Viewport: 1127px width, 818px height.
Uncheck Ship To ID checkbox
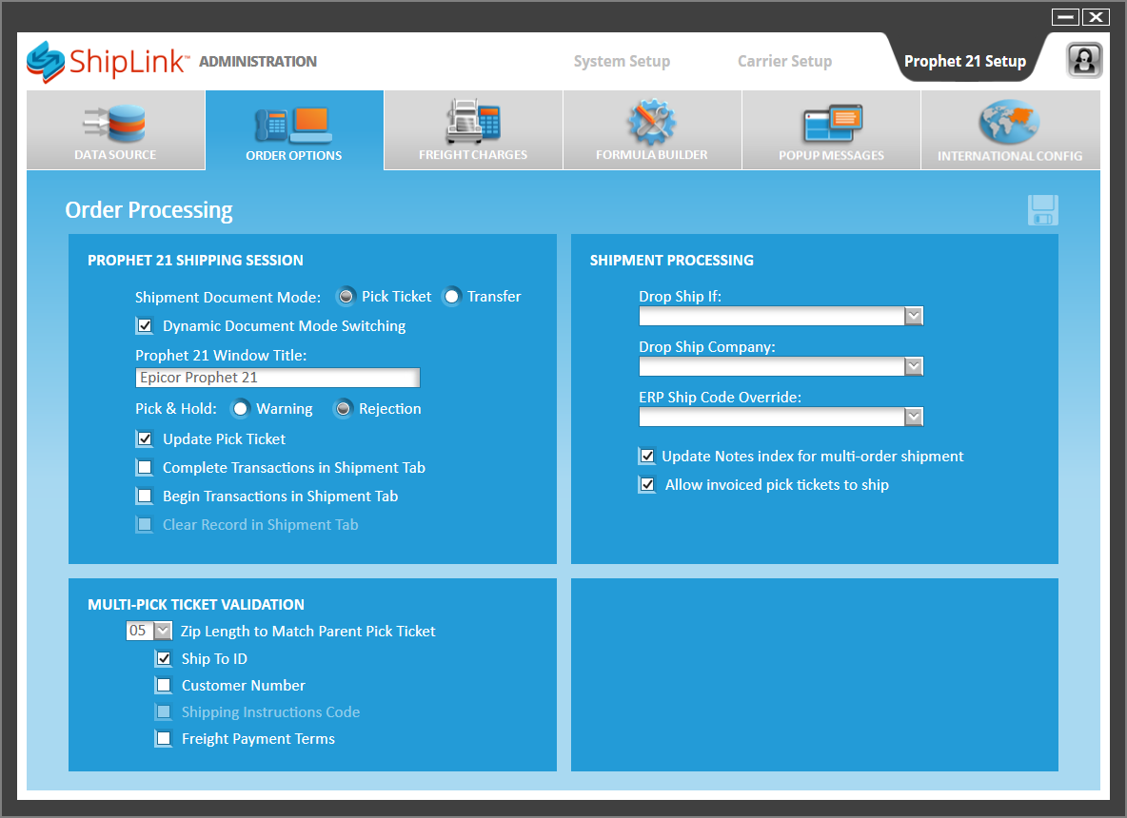click(164, 658)
